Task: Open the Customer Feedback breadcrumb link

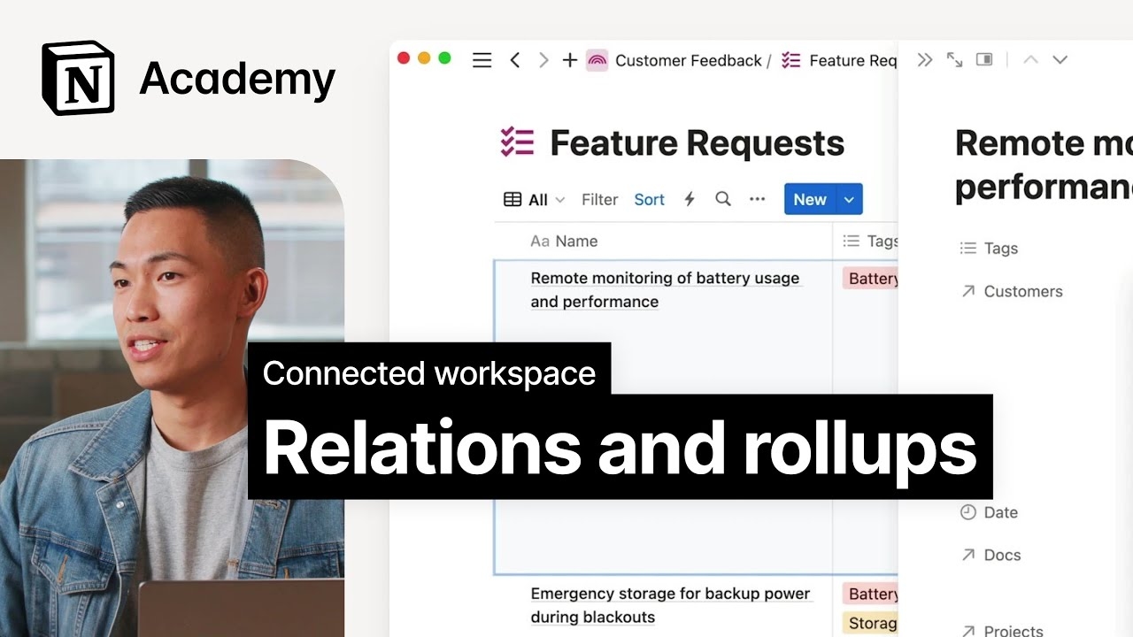Action: point(688,60)
